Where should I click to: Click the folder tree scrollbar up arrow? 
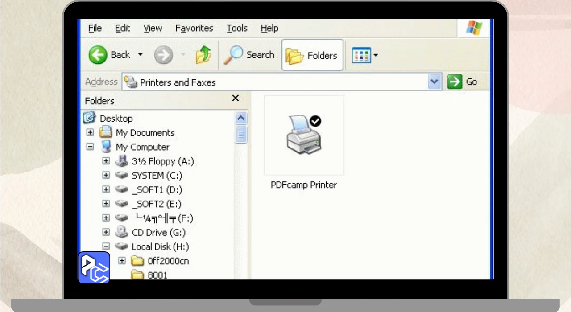(241, 118)
